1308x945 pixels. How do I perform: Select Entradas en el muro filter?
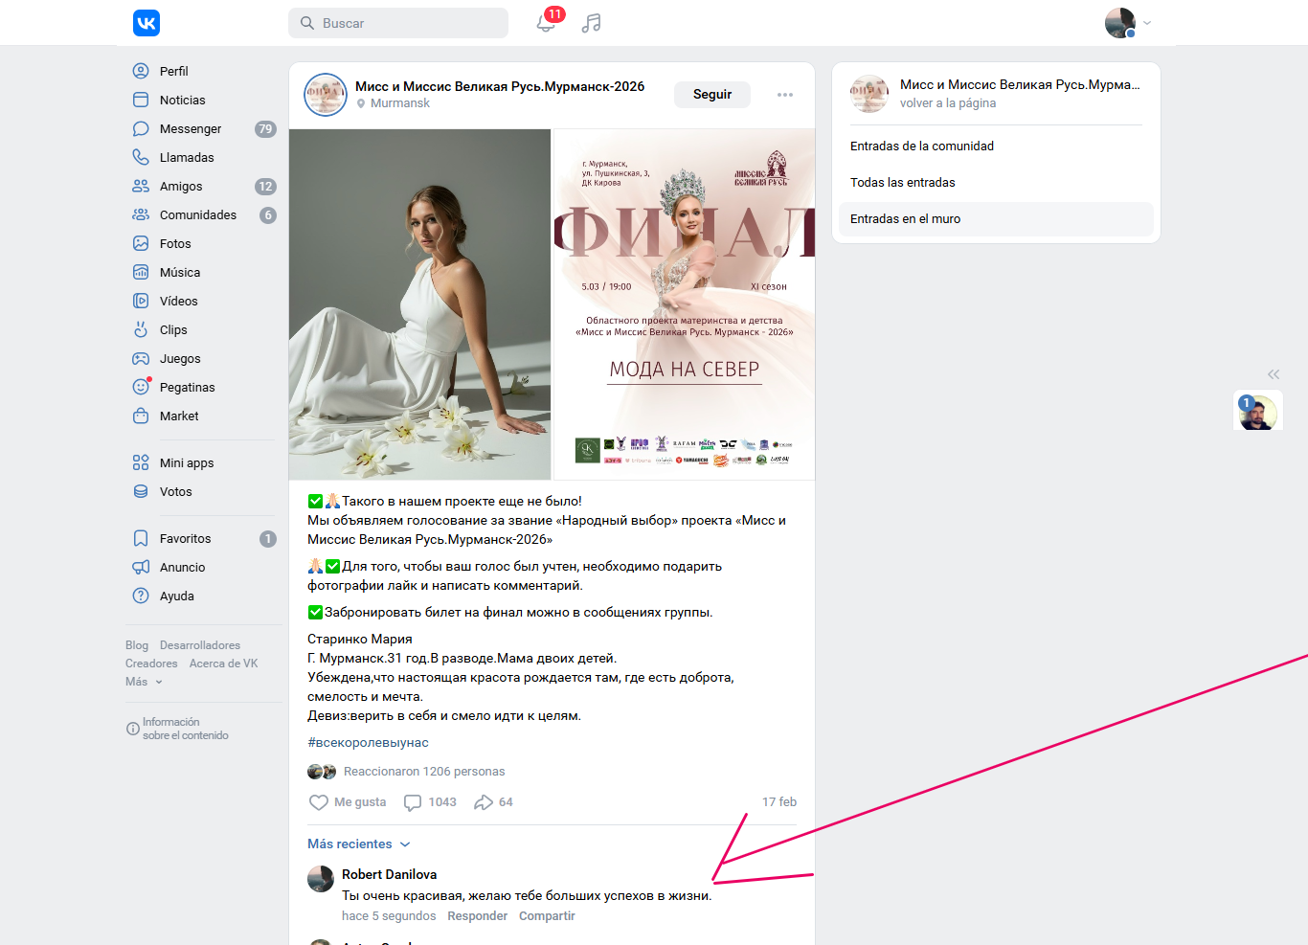[x=996, y=218]
